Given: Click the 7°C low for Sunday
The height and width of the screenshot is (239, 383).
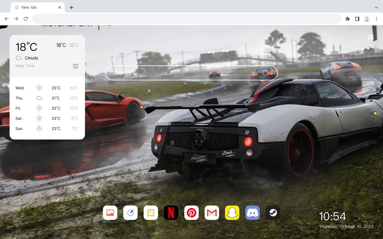Looking at the screenshot, I should tap(75, 128).
